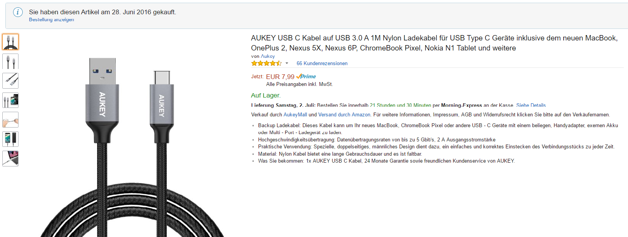Click the info icon in purchase notice

click(x=18, y=12)
